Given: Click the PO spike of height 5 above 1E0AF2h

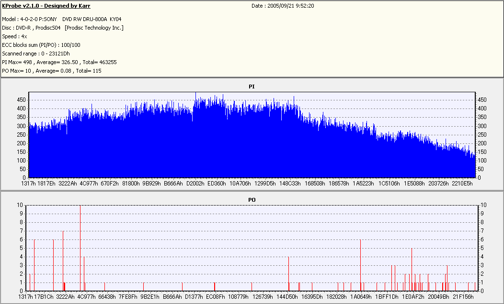Looking at the screenshot, I should click(412, 270).
